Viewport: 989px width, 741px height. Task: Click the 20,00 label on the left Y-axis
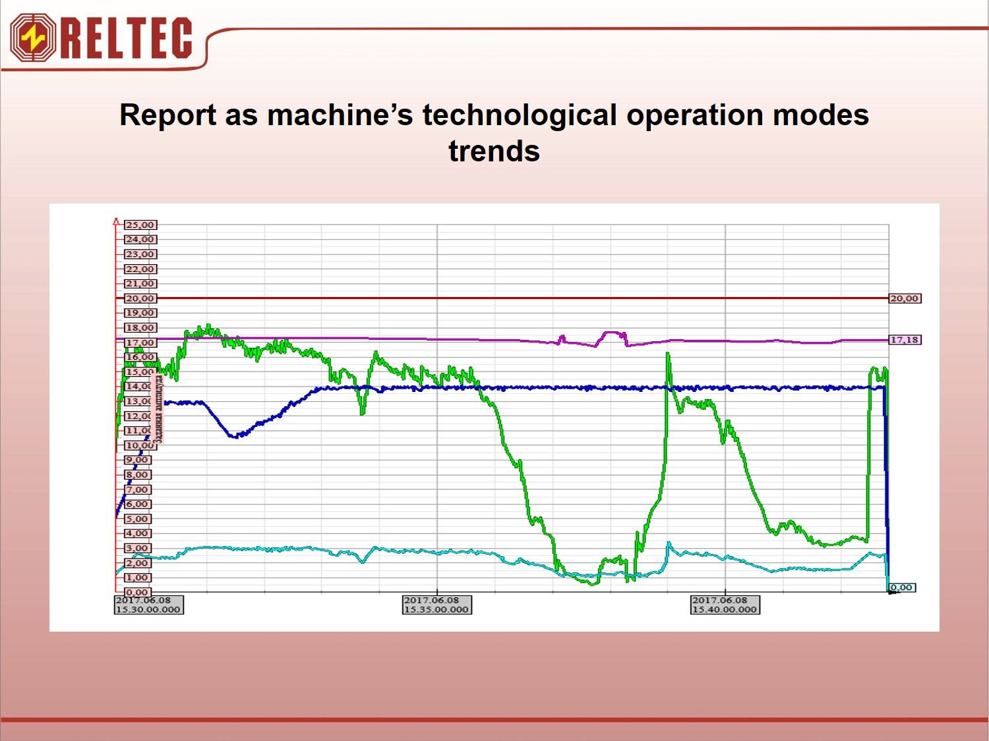point(140,298)
